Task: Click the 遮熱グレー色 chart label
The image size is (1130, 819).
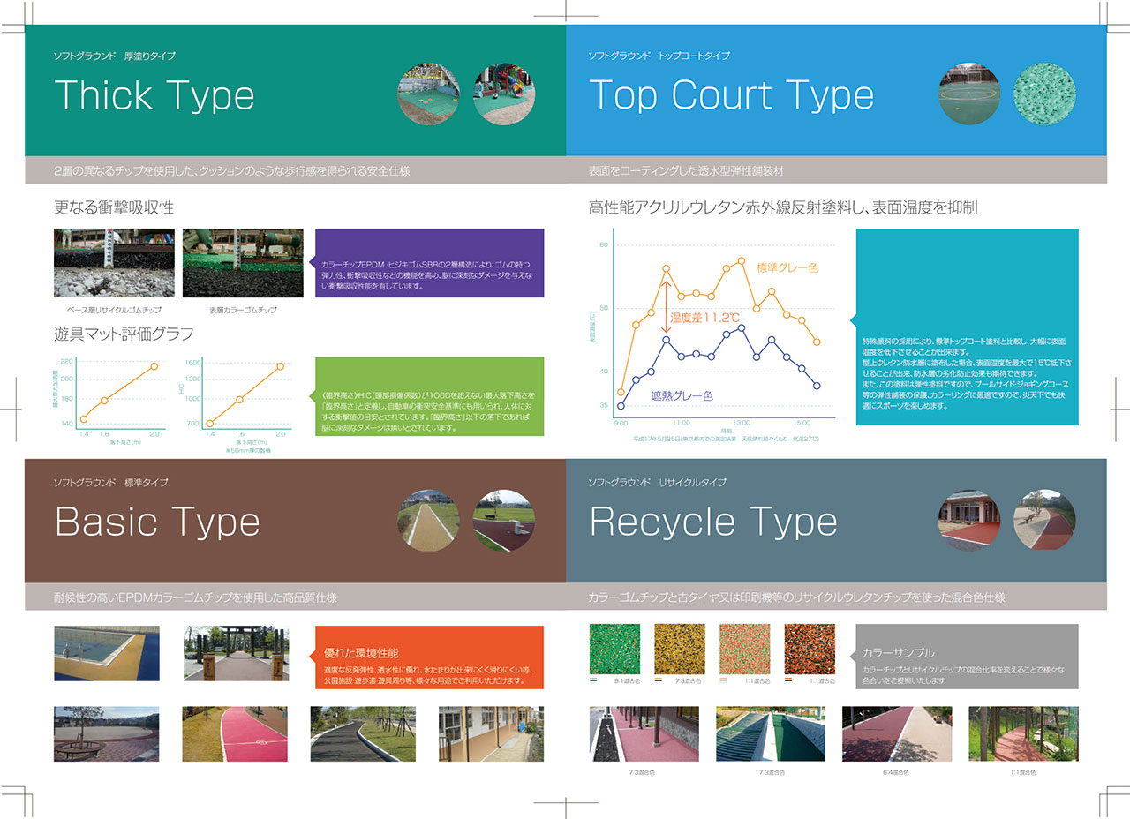Action: (682, 396)
